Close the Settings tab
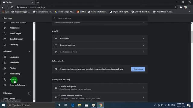 tap(33, 2)
